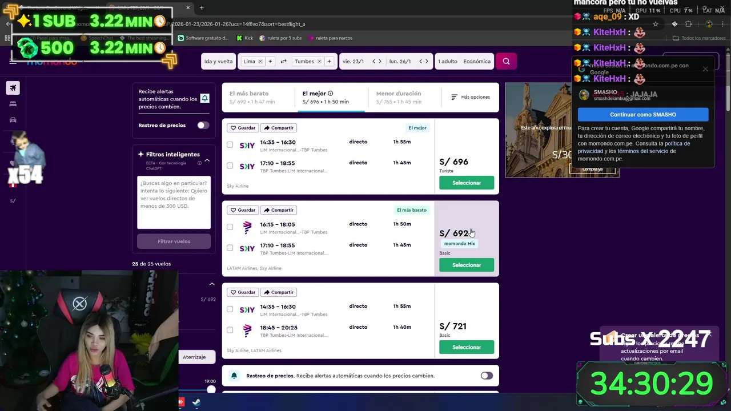Click Guardar on the S/ 696 card

[243, 128]
